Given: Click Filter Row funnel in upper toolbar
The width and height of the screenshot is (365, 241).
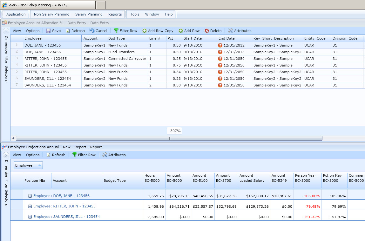Looking at the screenshot, I should [x=116, y=31].
